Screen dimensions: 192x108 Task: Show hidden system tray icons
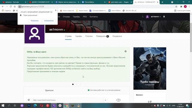pos(152,105)
